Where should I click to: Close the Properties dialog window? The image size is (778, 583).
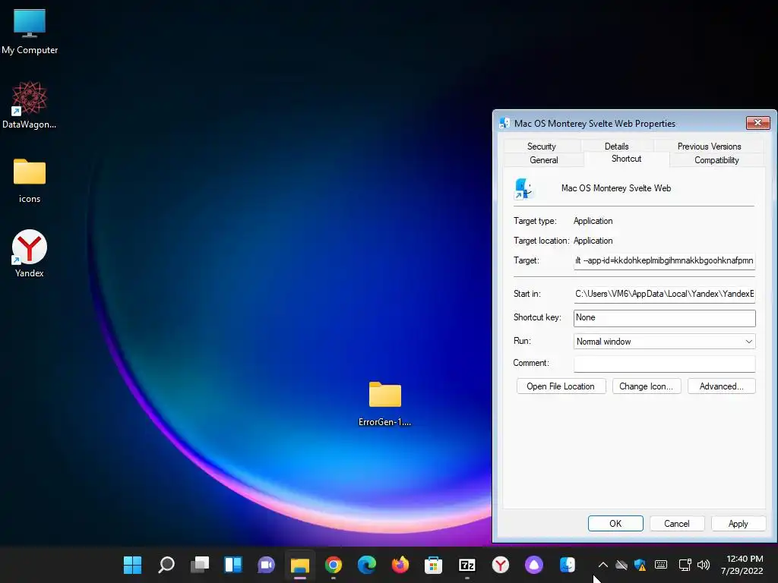[757, 122]
